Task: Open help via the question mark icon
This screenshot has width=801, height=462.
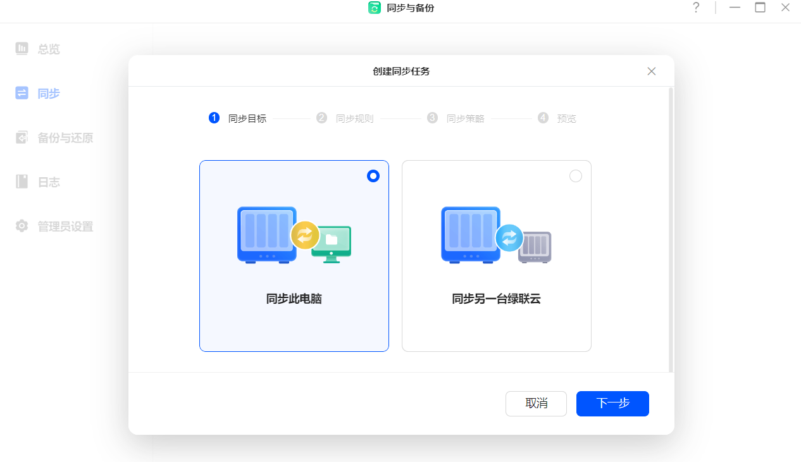Action: 696,8
